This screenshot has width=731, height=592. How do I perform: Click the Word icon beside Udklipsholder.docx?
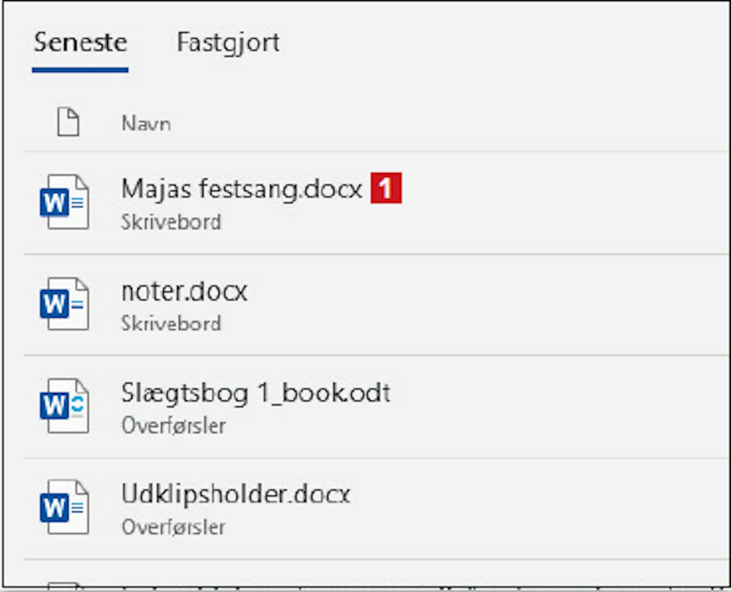pos(64,507)
